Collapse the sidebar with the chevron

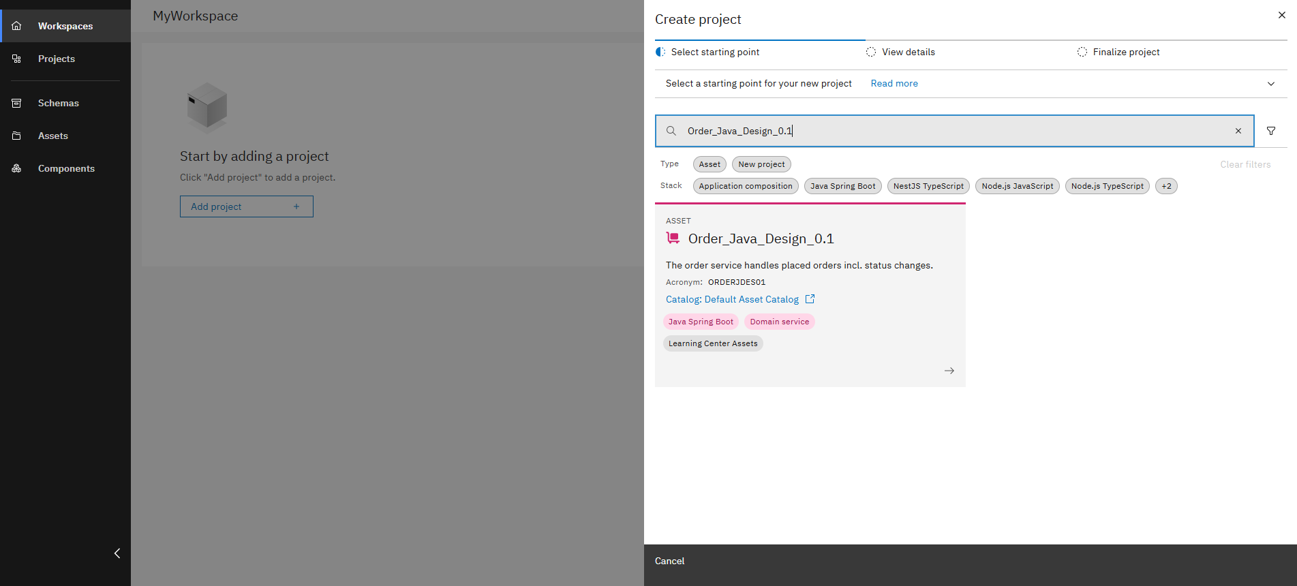click(x=117, y=553)
